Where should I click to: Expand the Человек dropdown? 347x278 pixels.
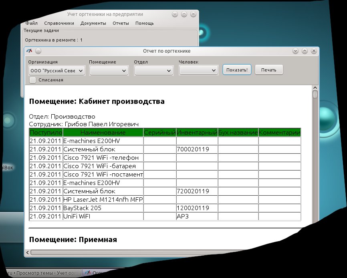pos(198,70)
